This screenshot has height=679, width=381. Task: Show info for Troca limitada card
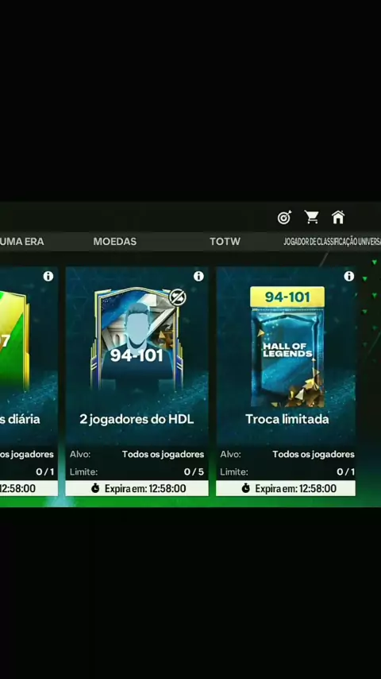pyautogui.click(x=349, y=276)
